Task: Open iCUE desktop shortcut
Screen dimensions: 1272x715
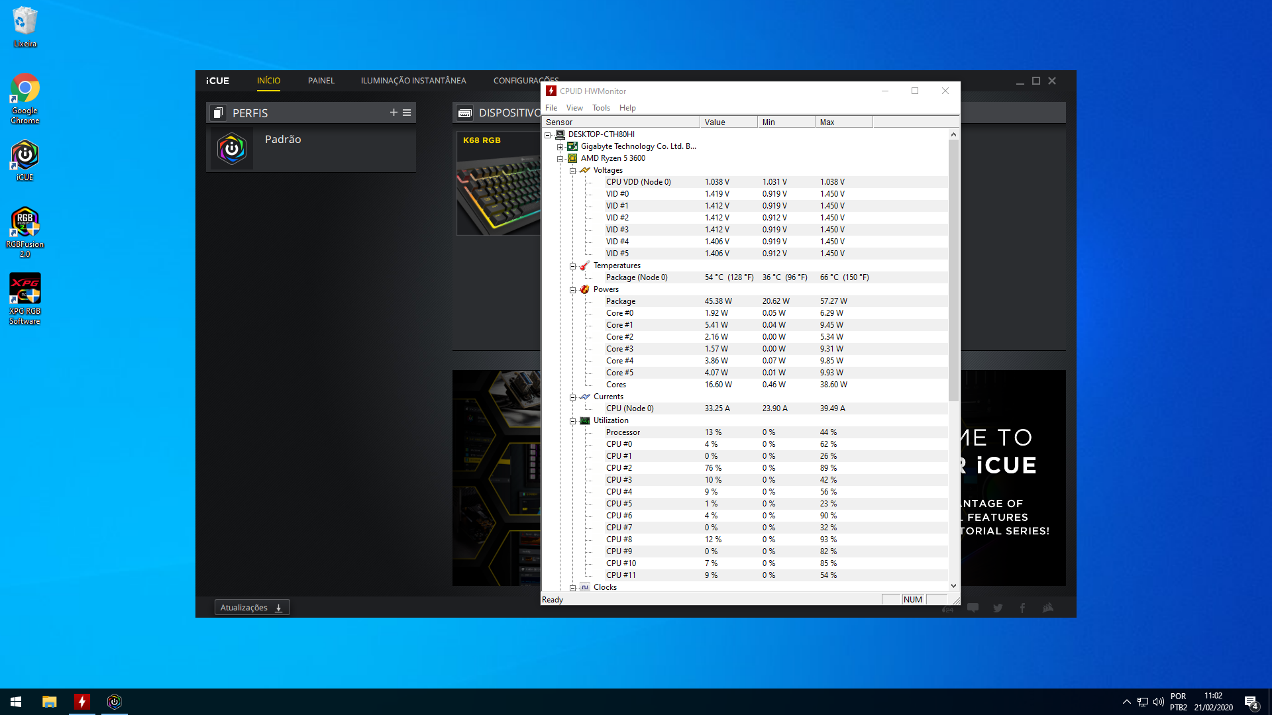Action: [x=25, y=160]
